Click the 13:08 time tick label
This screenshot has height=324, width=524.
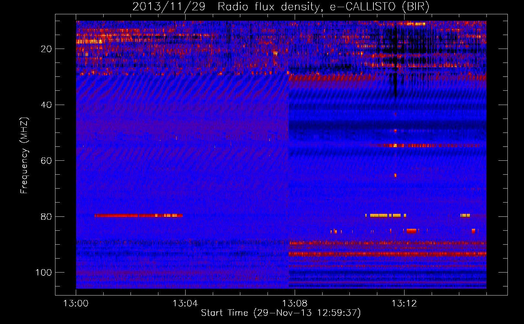click(x=295, y=304)
